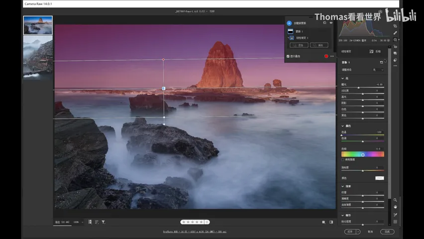
Task: Toggle the Show Overlay checkbox
Action: pyautogui.click(x=288, y=56)
